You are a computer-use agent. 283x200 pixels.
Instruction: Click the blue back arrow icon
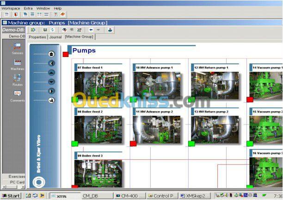coord(91,30)
